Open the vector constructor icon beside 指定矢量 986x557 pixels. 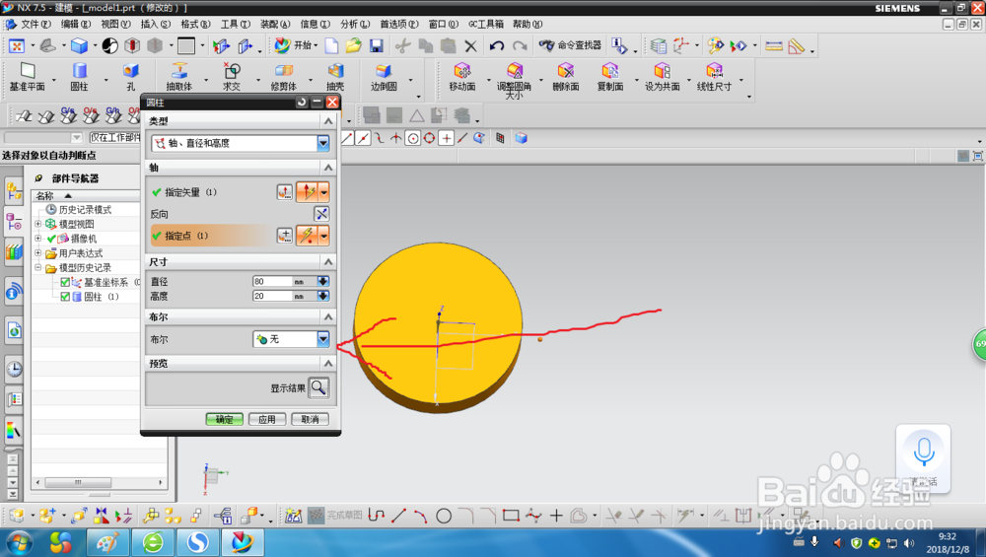click(285, 192)
